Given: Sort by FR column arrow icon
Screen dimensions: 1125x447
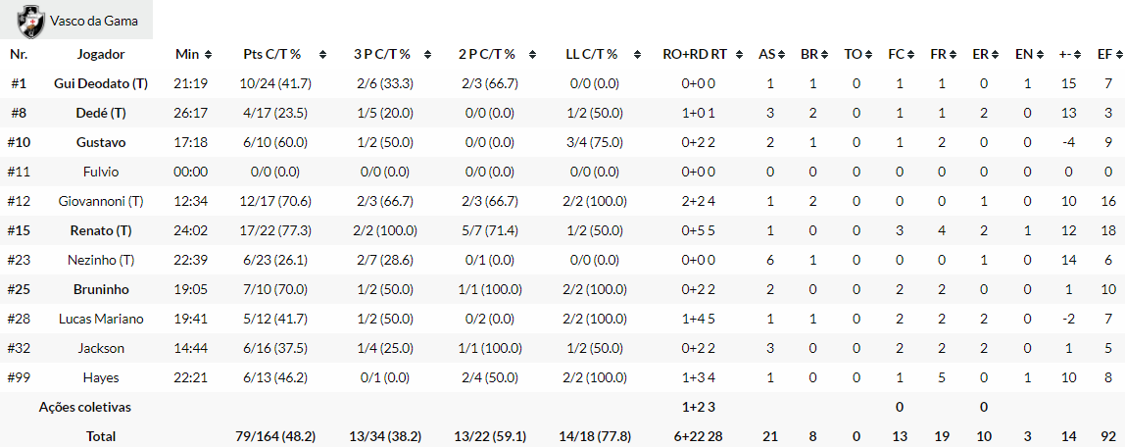Looking at the screenshot, I should (952, 55).
